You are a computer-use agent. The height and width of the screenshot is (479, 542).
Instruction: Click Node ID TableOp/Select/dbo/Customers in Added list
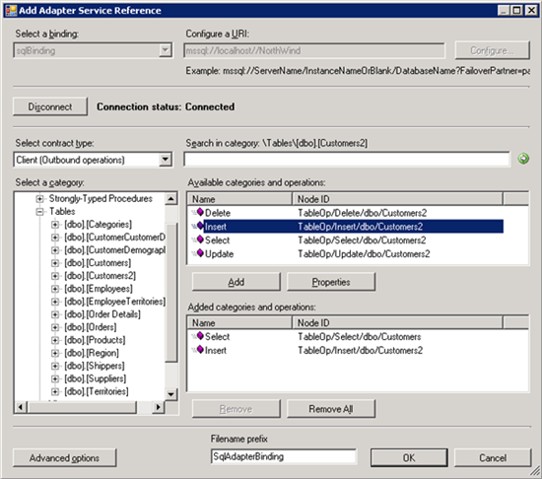360,337
